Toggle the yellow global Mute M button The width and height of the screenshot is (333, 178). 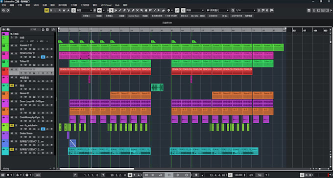click(x=47, y=10)
